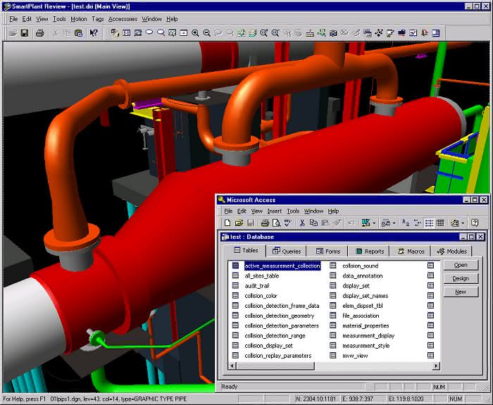Select the measurement_style table

[x=366, y=346]
